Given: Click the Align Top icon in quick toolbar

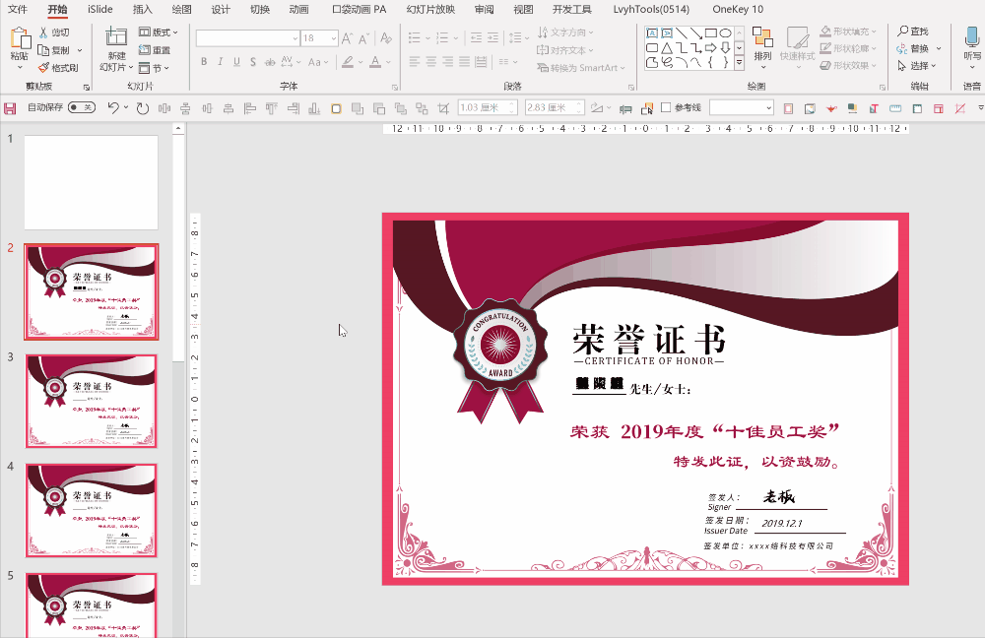Looking at the screenshot, I should point(272,108).
